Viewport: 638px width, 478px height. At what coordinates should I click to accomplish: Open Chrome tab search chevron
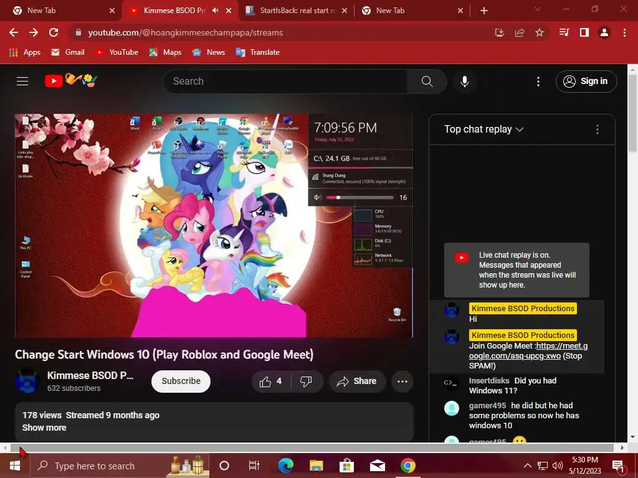click(x=538, y=9)
